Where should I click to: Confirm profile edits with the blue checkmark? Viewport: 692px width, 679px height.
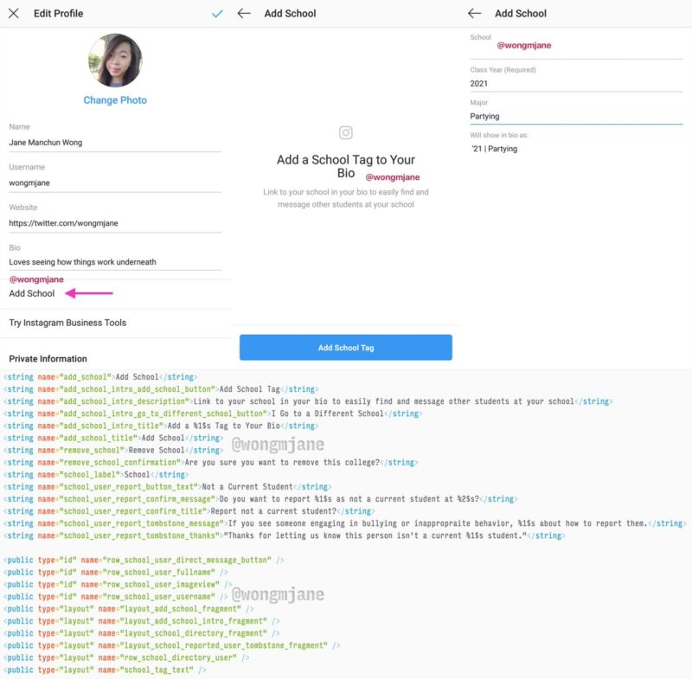[217, 14]
